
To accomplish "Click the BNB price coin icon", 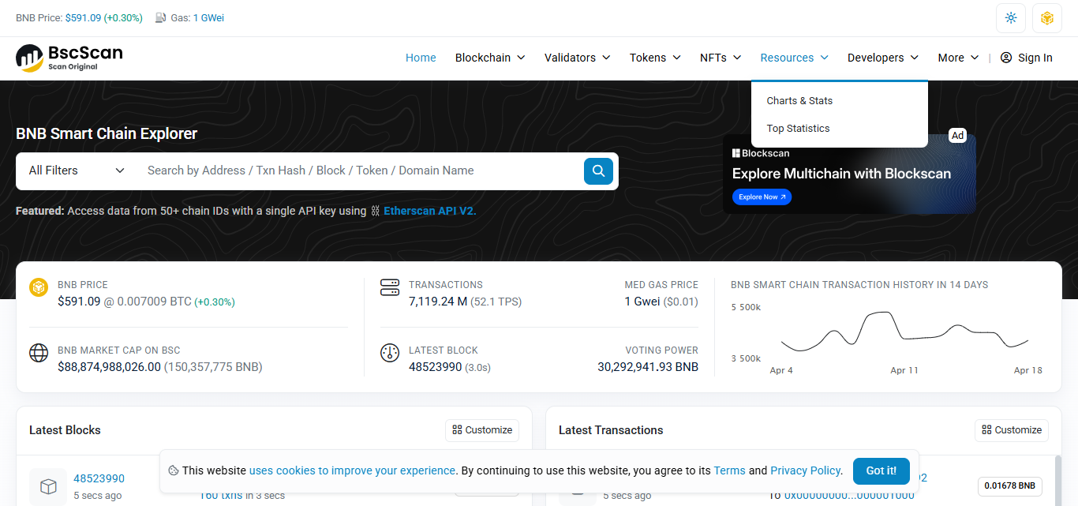I will click(39, 287).
